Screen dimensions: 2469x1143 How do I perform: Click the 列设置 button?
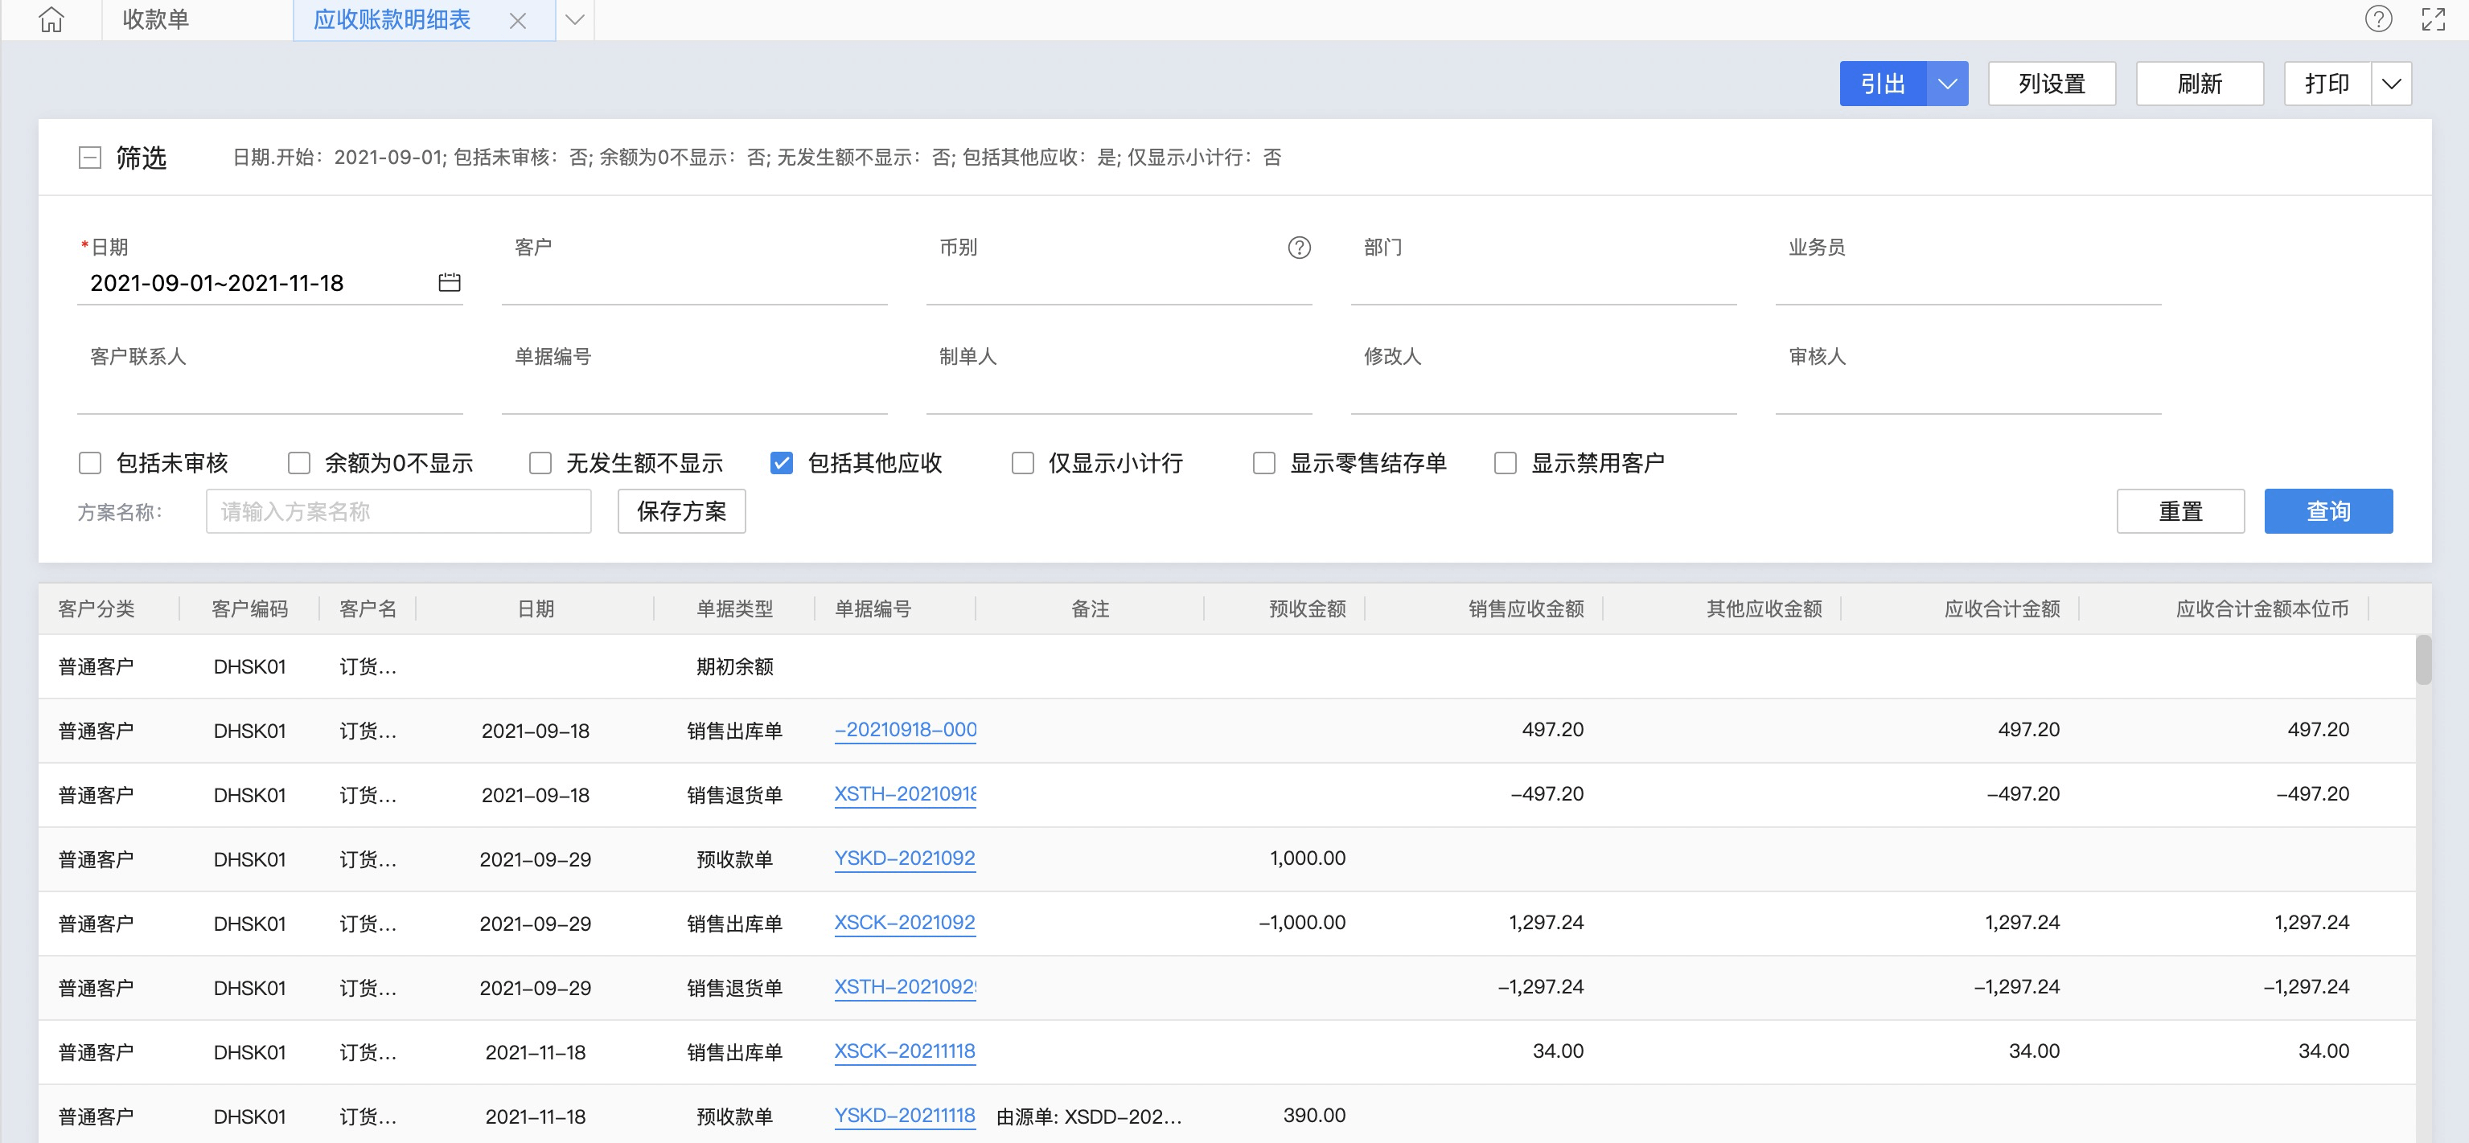point(2051,84)
